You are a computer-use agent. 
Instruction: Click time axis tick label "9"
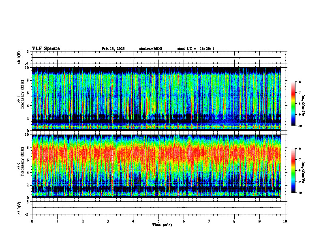pyautogui.click(x=259, y=221)
